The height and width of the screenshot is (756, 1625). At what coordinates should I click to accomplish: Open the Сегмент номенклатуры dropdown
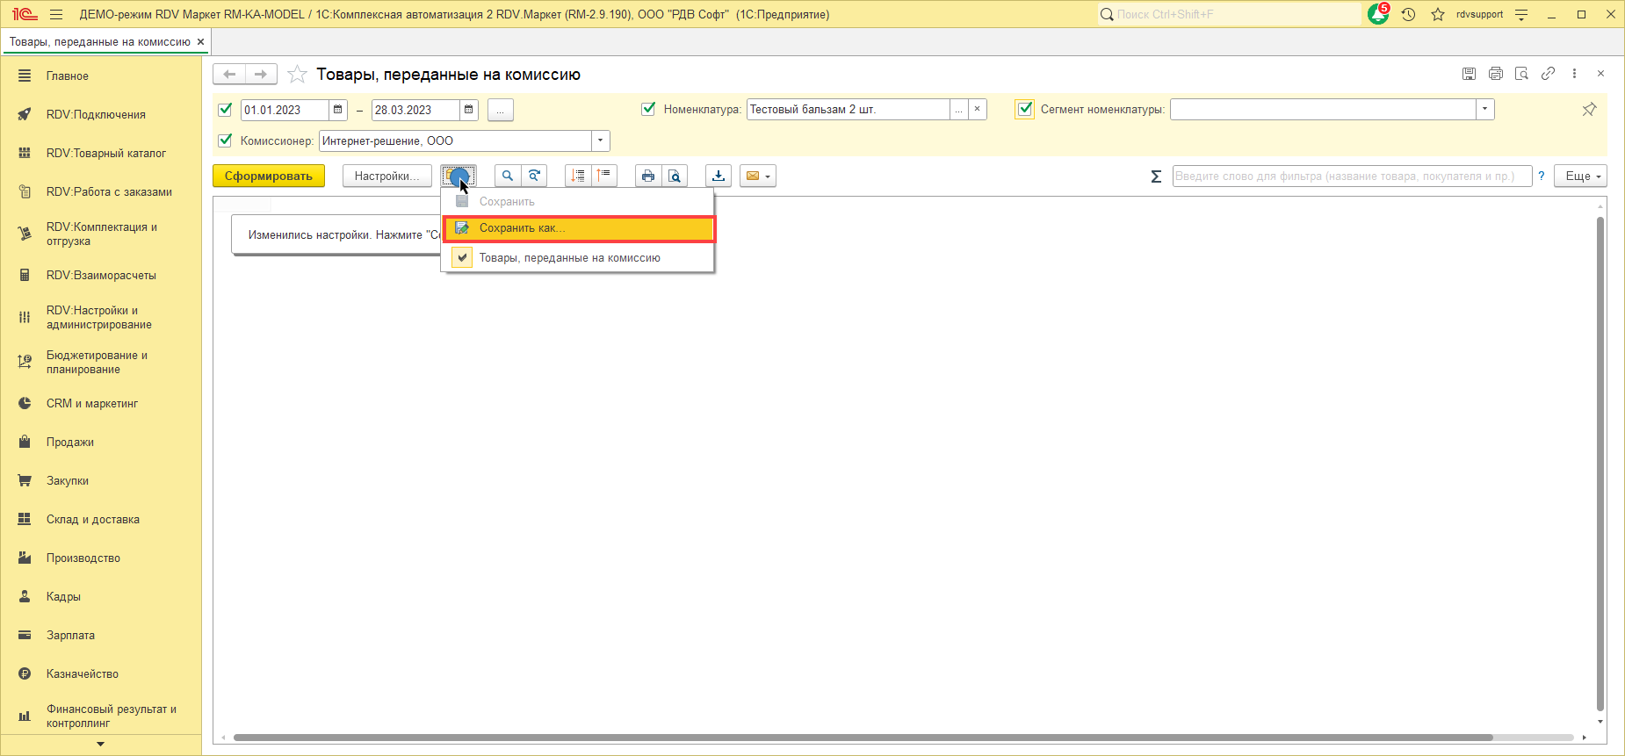tap(1484, 110)
